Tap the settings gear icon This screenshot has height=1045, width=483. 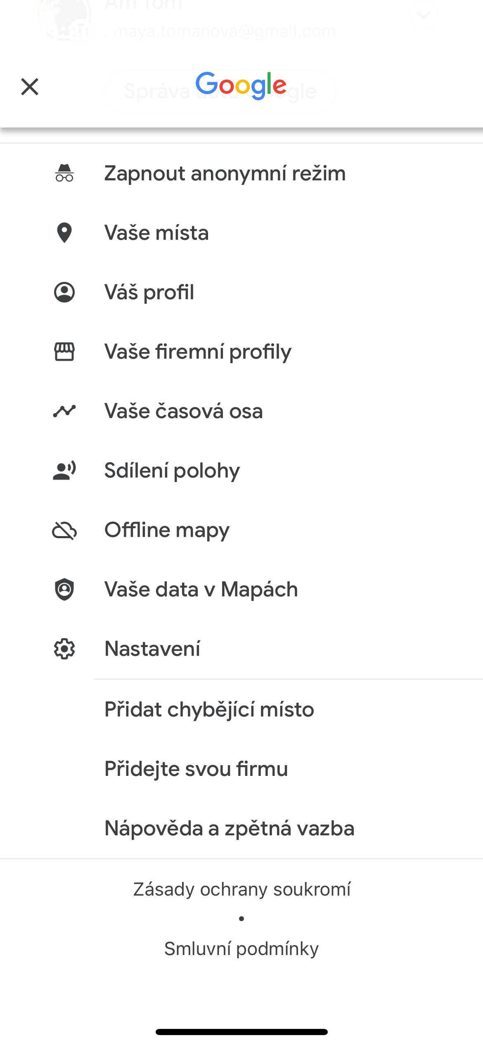[x=64, y=649]
